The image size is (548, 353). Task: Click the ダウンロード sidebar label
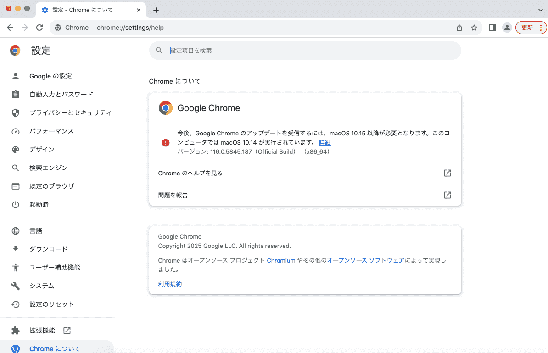[x=48, y=249]
